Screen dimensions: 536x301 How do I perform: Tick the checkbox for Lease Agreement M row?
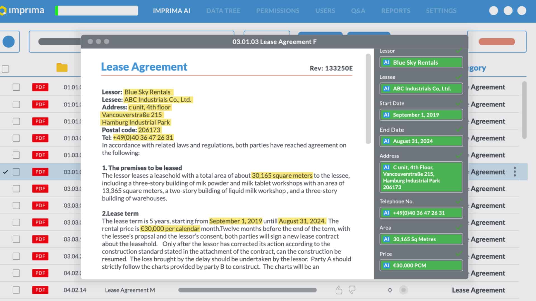tap(16, 290)
